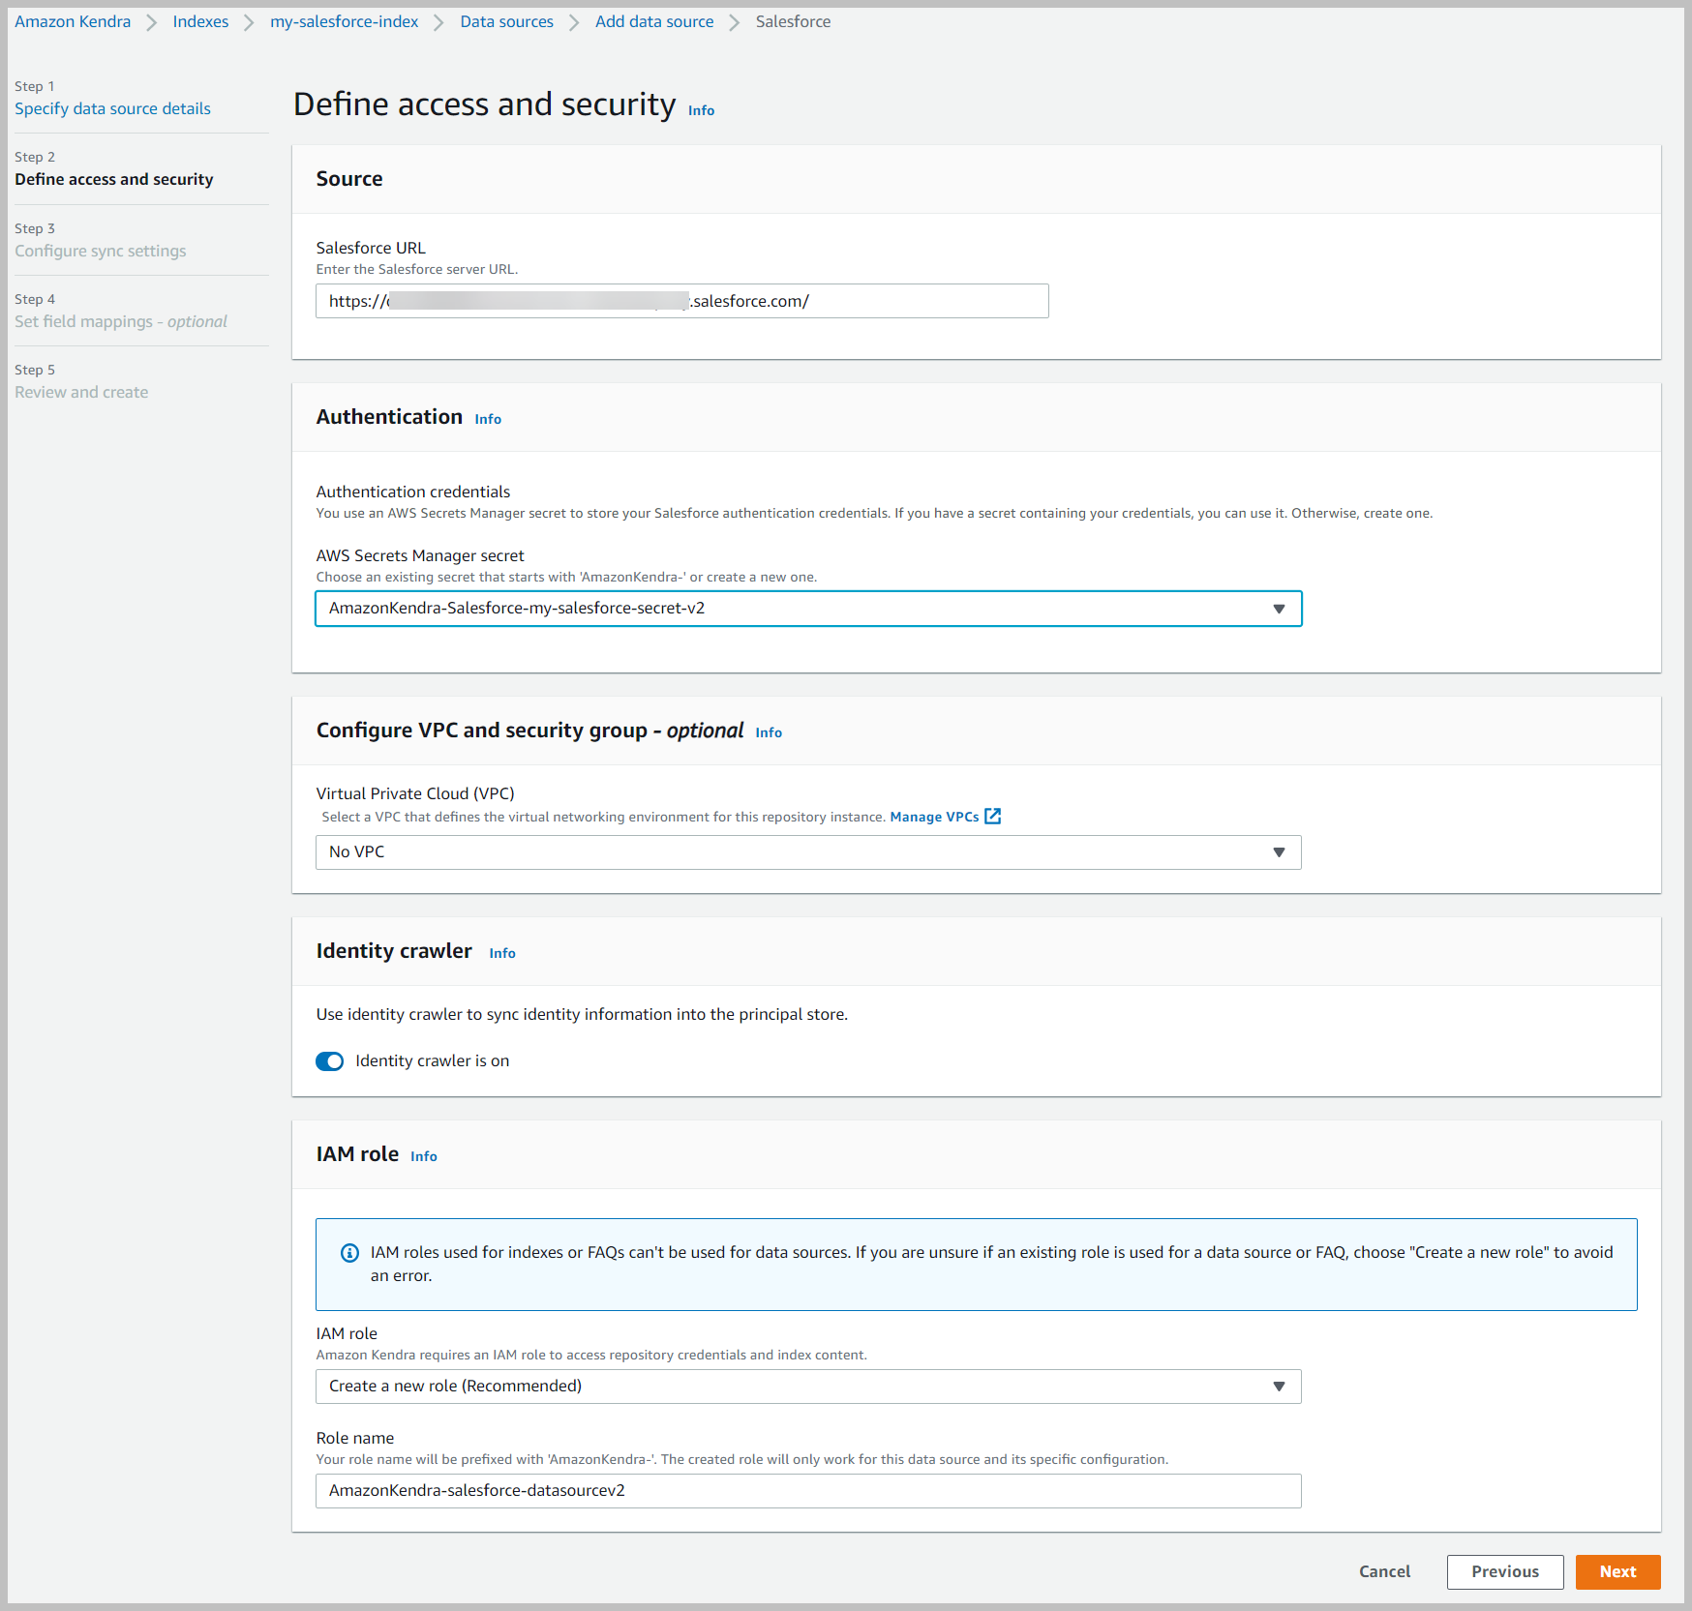Open Info link next to Authentication heading
This screenshot has height=1611, width=1692.
(488, 419)
